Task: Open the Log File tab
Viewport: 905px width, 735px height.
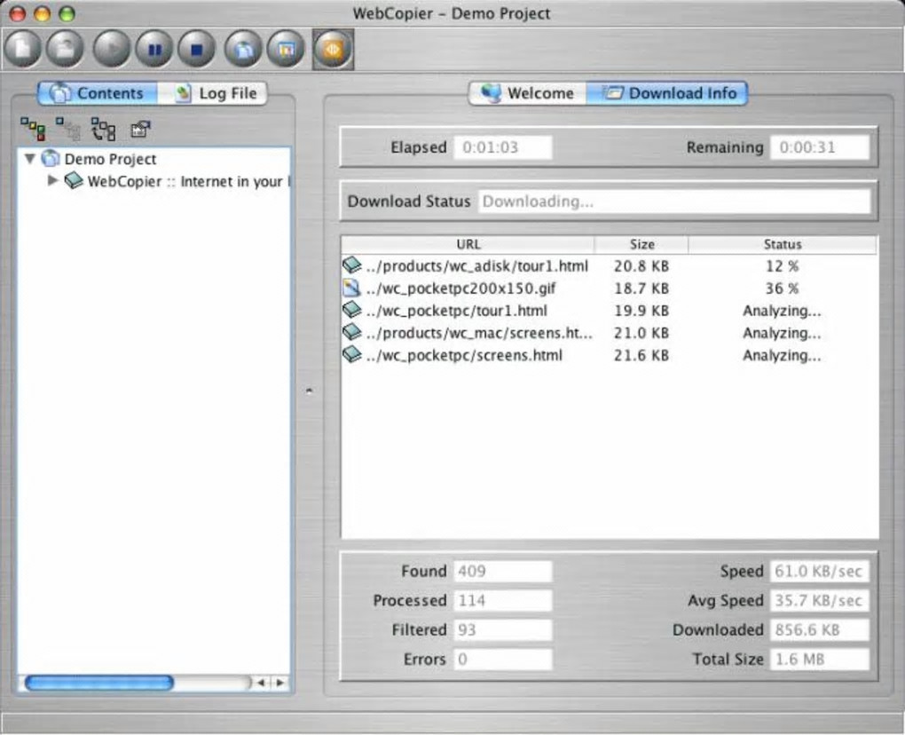Action: (x=212, y=93)
